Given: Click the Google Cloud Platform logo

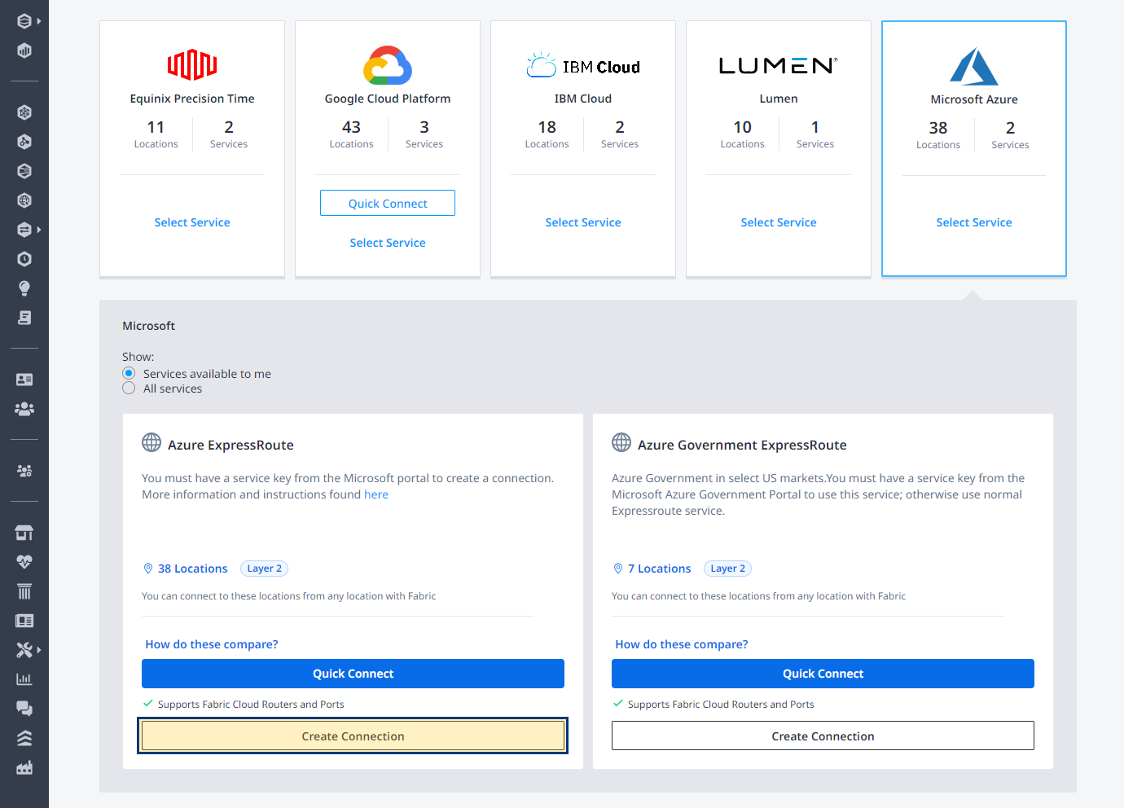Looking at the screenshot, I should click(388, 65).
